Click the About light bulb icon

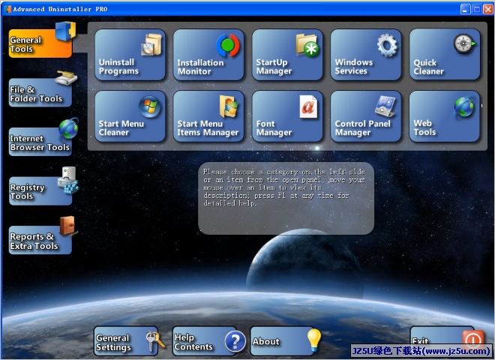click(314, 340)
